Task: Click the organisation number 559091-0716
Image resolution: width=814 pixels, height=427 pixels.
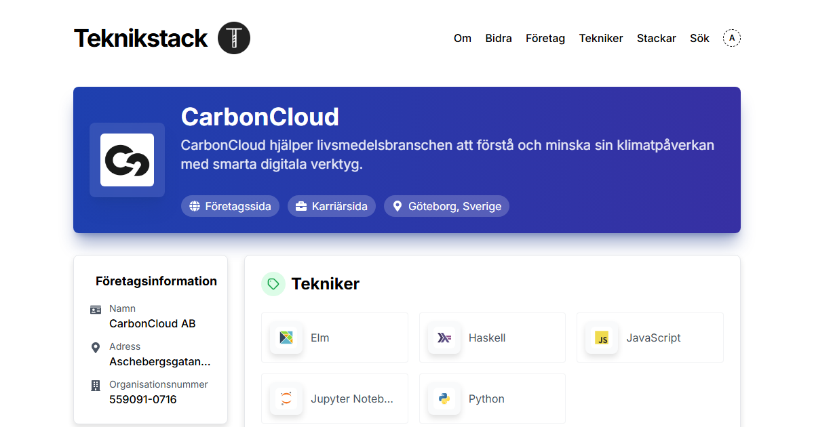Action: (x=143, y=399)
